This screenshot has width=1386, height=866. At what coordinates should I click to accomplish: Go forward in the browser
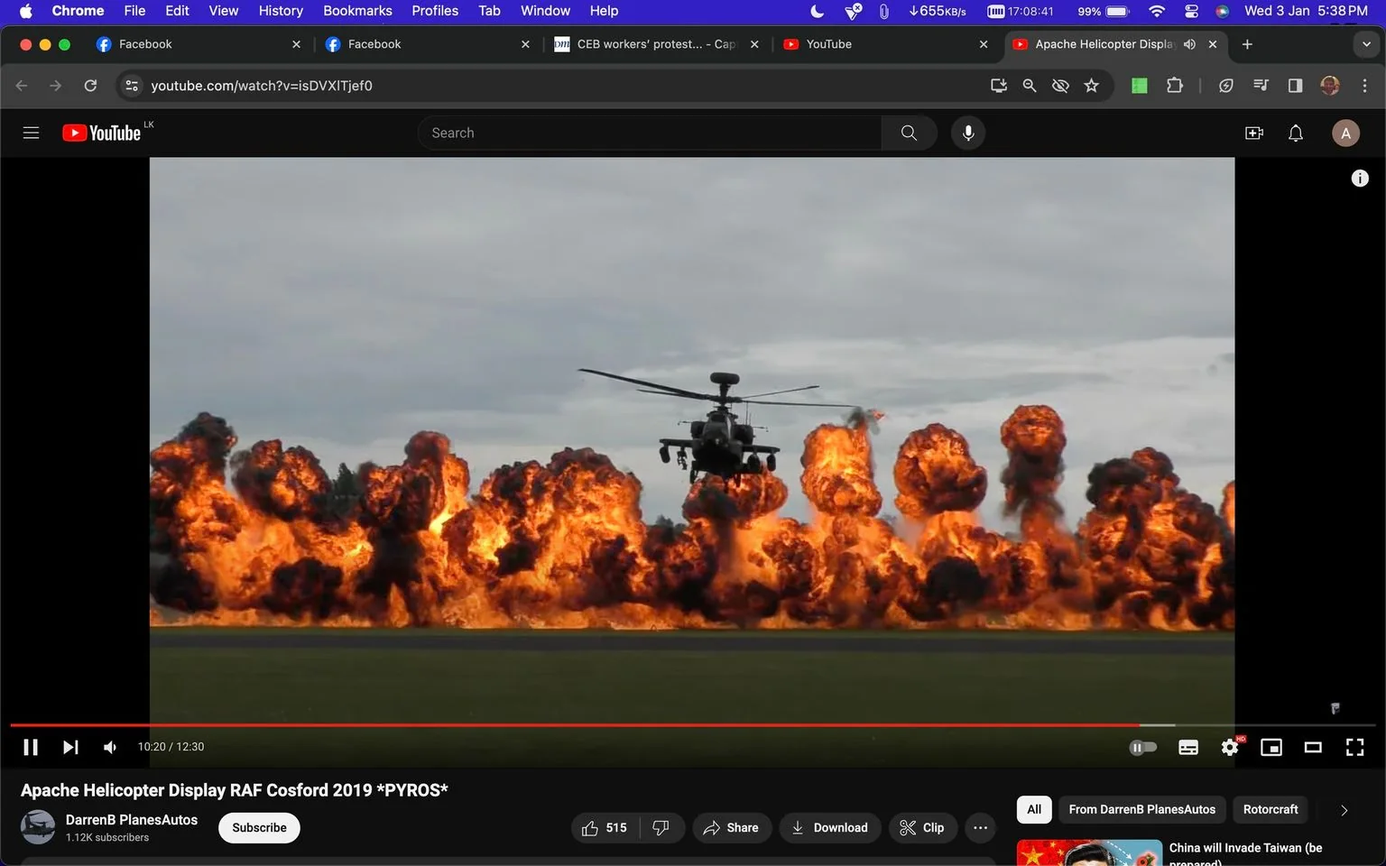pos(56,86)
